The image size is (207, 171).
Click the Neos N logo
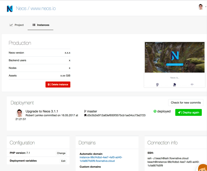[x=10, y=9]
